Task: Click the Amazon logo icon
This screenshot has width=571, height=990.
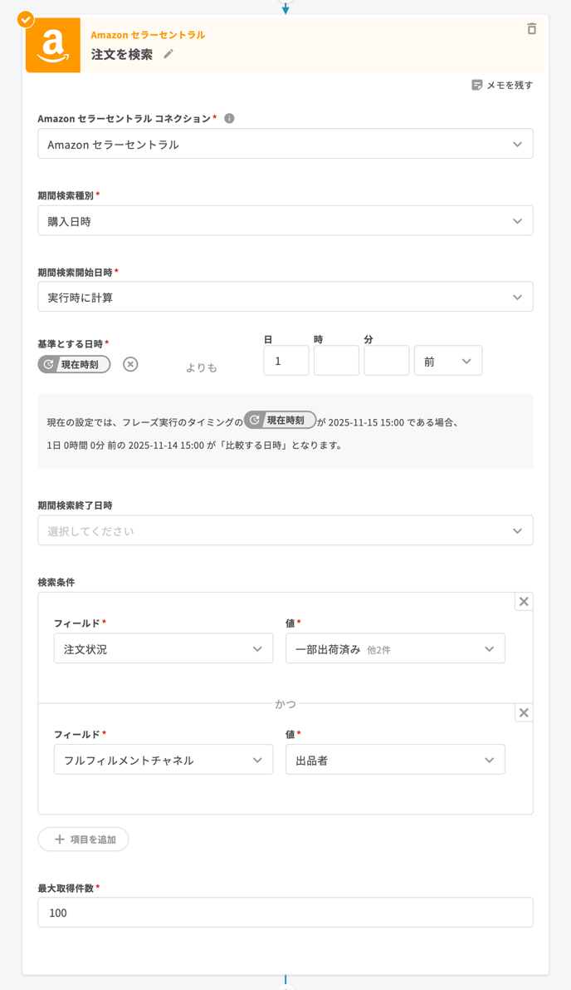Action: click(53, 46)
